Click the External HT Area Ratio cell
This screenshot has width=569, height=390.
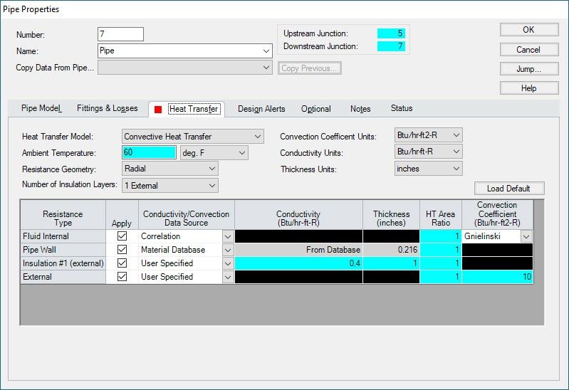441,277
